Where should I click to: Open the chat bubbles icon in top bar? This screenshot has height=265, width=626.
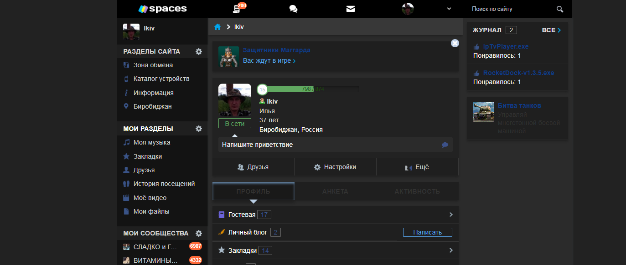pyautogui.click(x=294, y=9)
